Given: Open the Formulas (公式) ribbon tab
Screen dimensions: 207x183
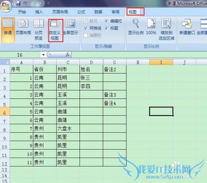Looking at the screenshot, I should pos(81,12).
